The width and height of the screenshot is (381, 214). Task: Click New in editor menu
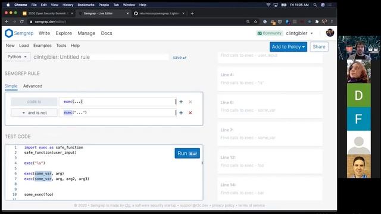pyautogui.click(x=10, y=46)
